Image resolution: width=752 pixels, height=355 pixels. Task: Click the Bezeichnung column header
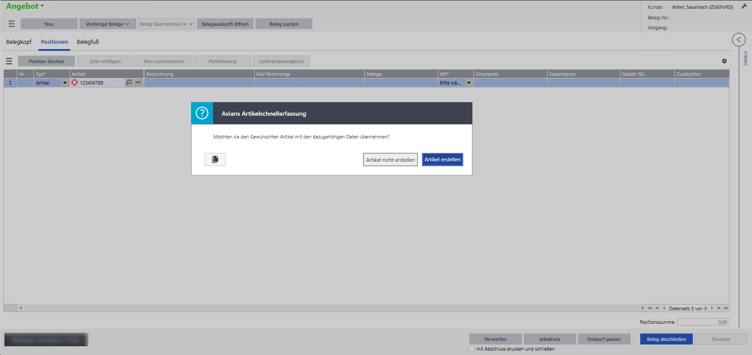(199, 74)
